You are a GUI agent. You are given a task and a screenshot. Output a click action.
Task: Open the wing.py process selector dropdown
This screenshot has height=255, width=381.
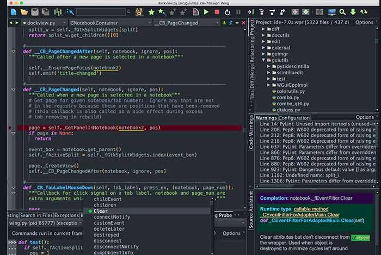45,223
